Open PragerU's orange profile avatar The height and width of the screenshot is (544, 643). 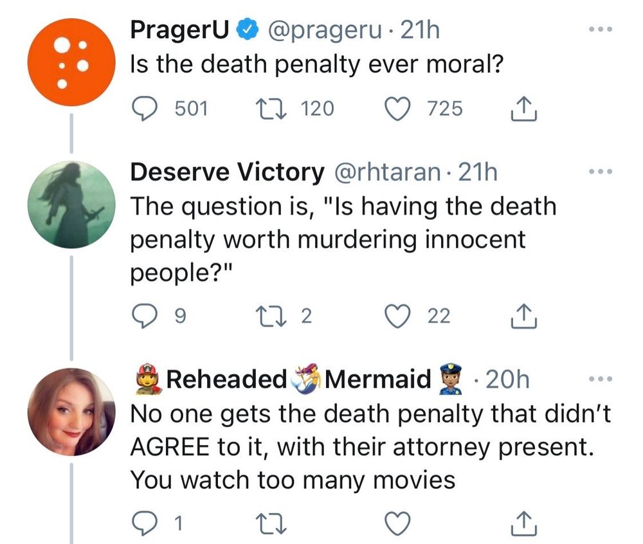[x=71, y=62]
